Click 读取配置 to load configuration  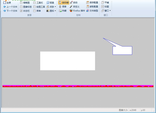tap(92, 7)
